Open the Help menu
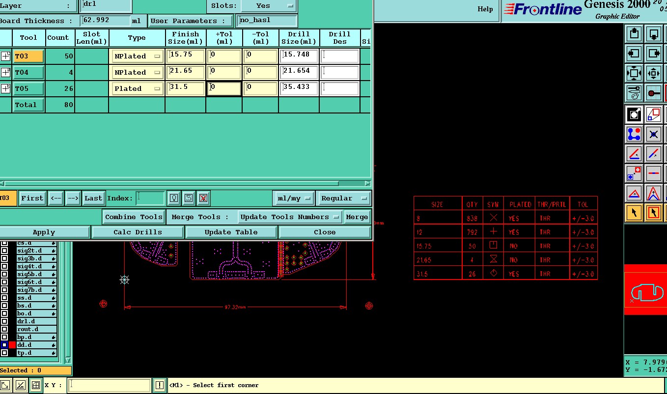Screen dimensions: 667x394 click(485, 9)
